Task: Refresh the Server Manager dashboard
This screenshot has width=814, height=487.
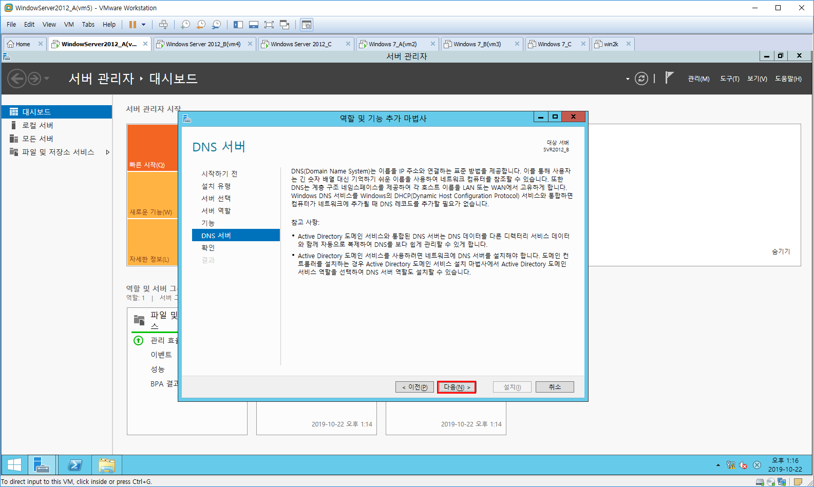Action: coord(641,79)
